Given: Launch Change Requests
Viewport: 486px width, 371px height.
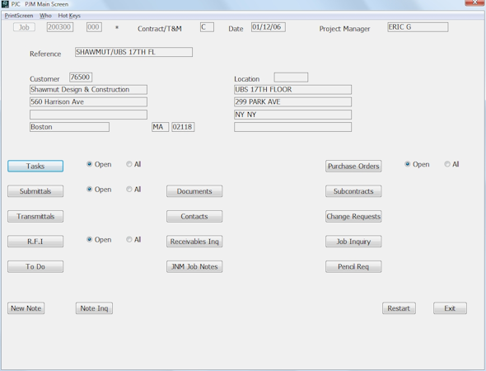Looking at the screenshot, I should pos(353,216).
